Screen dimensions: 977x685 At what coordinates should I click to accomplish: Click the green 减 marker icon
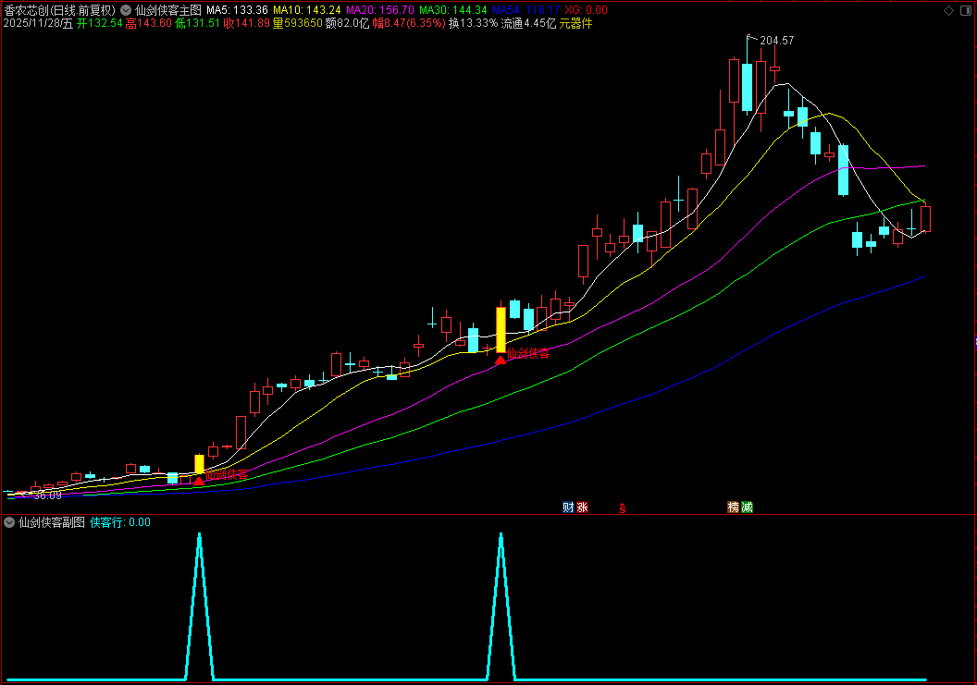(747, 507)
